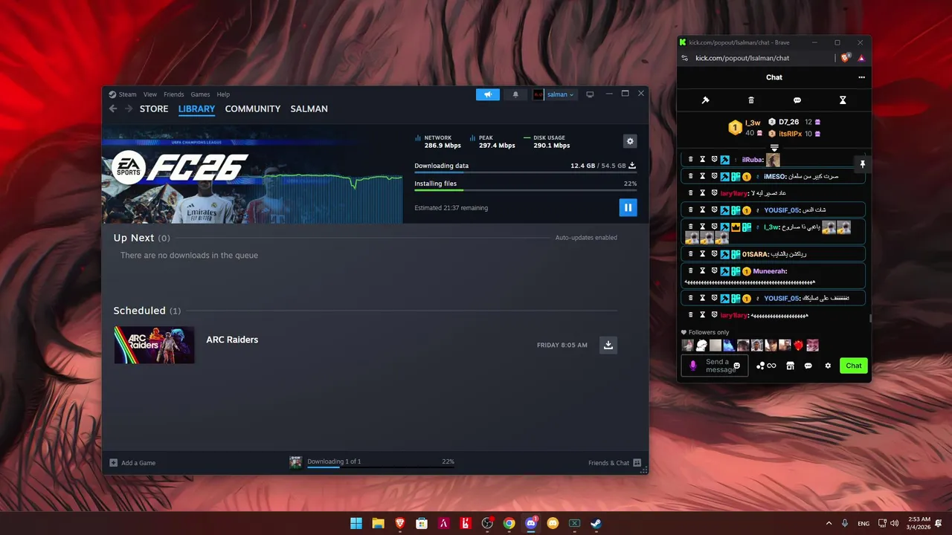952x535 pixels.
Task: Open the Steam announcements megaphone button
Action: click(488, 94)
